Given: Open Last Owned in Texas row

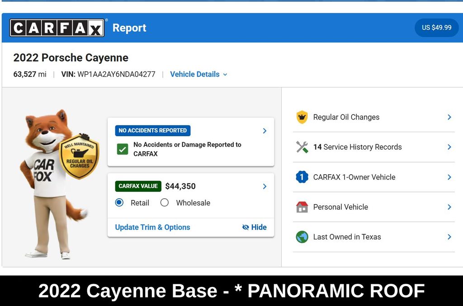Looking at the screenshot, I should point(373,237).
